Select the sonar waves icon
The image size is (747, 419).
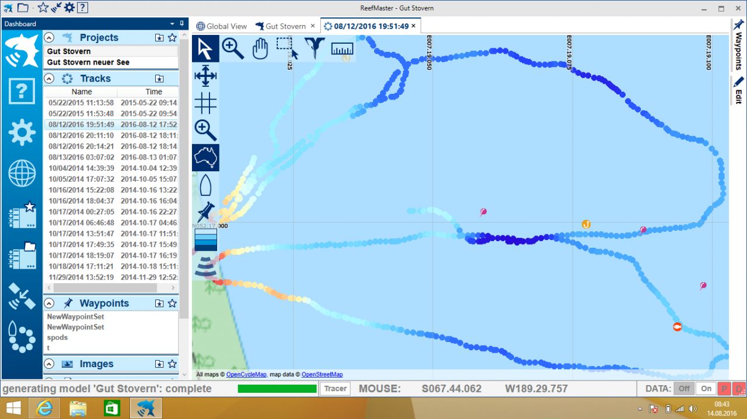pos(205,266)
